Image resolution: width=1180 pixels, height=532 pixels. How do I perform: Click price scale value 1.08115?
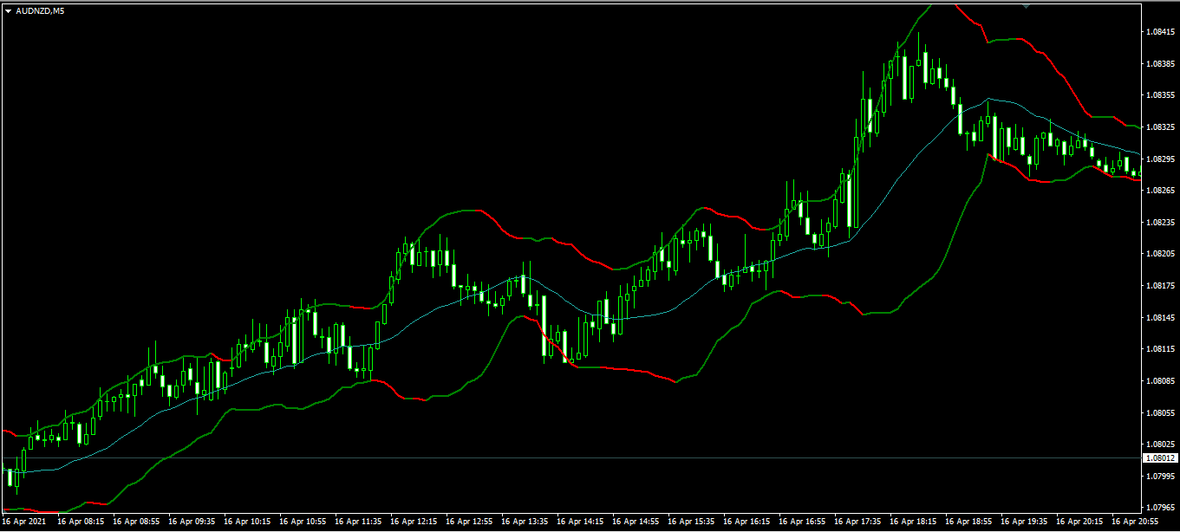[x=1160, y=349]
